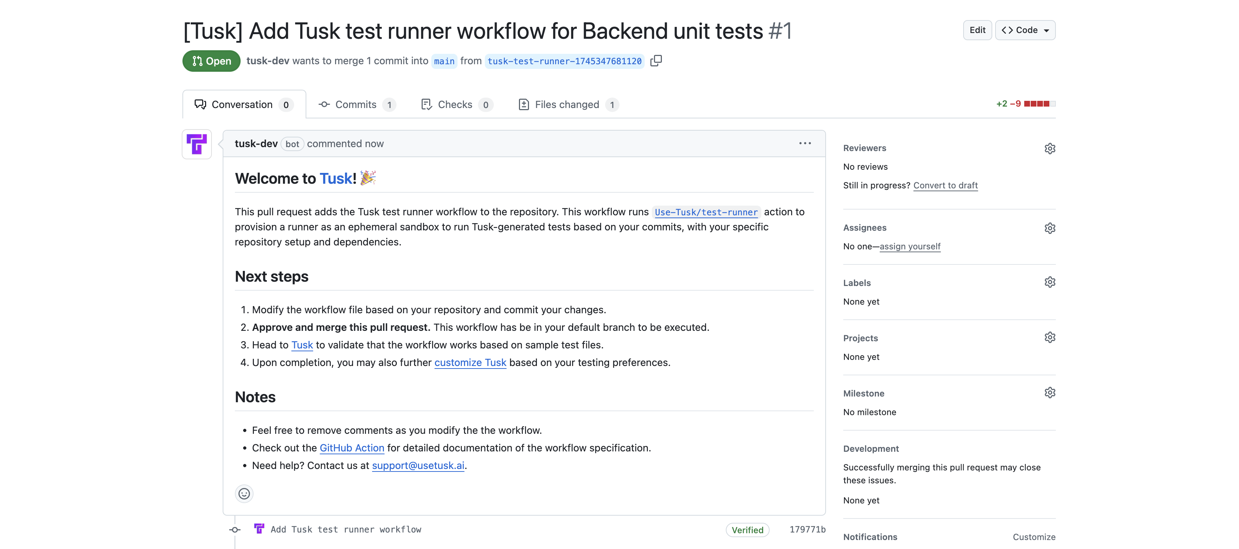This screenshot has height=549, width=1239.
Task: Click the main base branch link
Action: click(x=444, y=61)
